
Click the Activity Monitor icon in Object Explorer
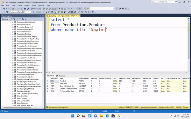[x=26, y=19]
